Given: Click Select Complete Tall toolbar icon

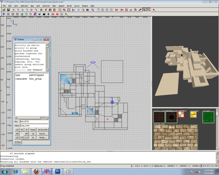Looking at the screenshot, I should tap(41, 10).
